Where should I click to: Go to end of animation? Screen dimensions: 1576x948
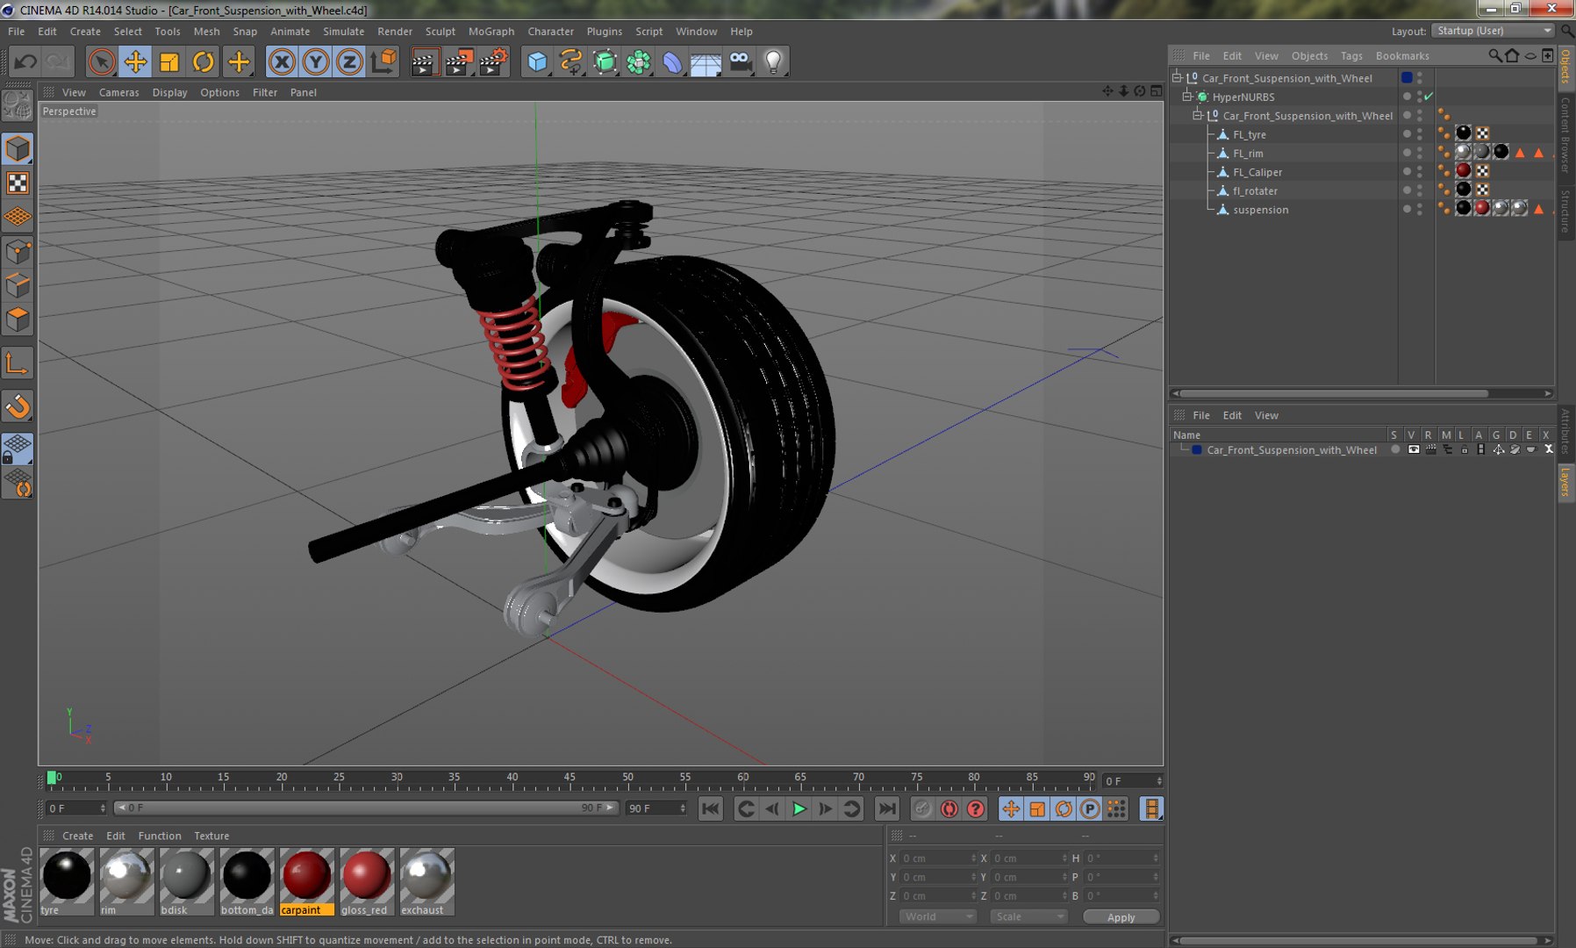click(887, 808)
